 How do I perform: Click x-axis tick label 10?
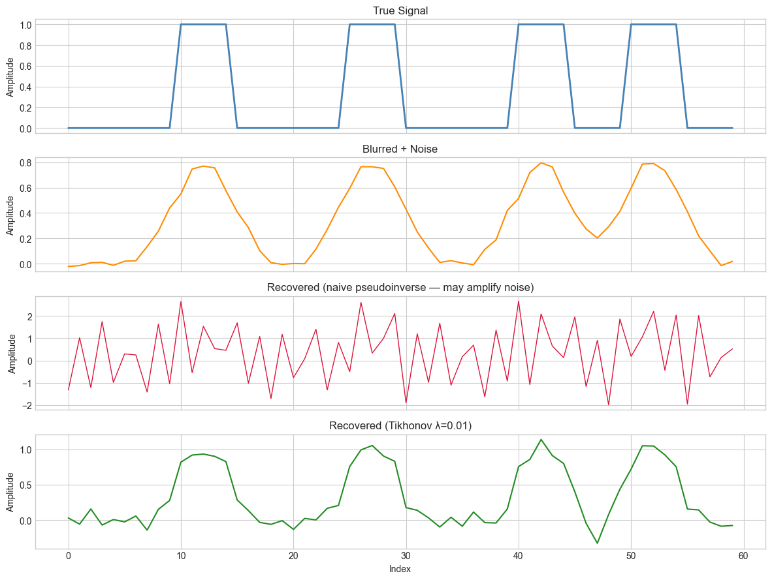pyautogui.click(x=181, y=555)
